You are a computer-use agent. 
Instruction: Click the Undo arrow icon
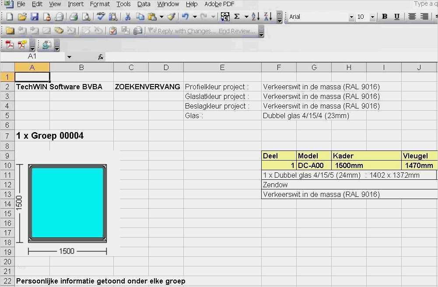[185, 17]
